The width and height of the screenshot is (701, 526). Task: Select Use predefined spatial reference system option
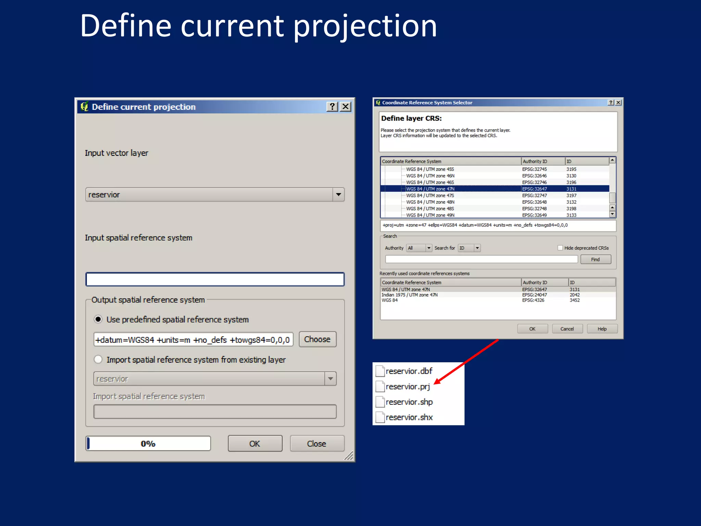click(x=98, y=320)
